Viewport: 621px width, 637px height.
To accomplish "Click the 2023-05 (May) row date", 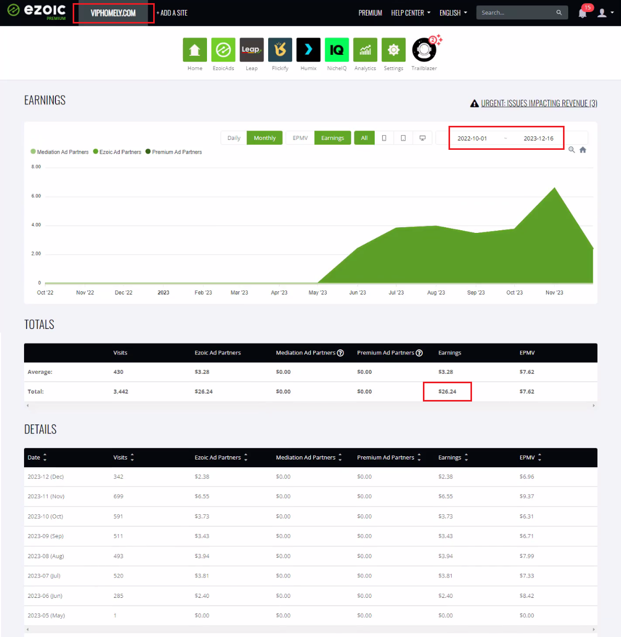I will [46, 616].
